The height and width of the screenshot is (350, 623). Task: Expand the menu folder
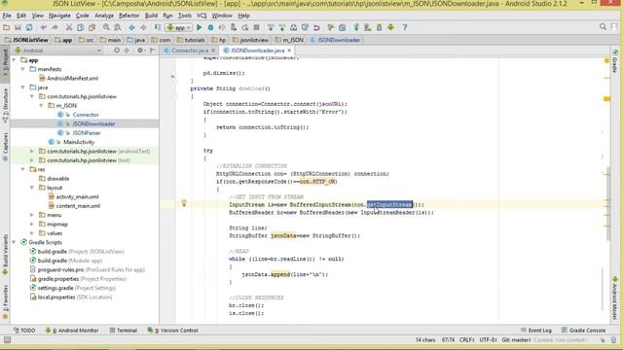[32, 215]
